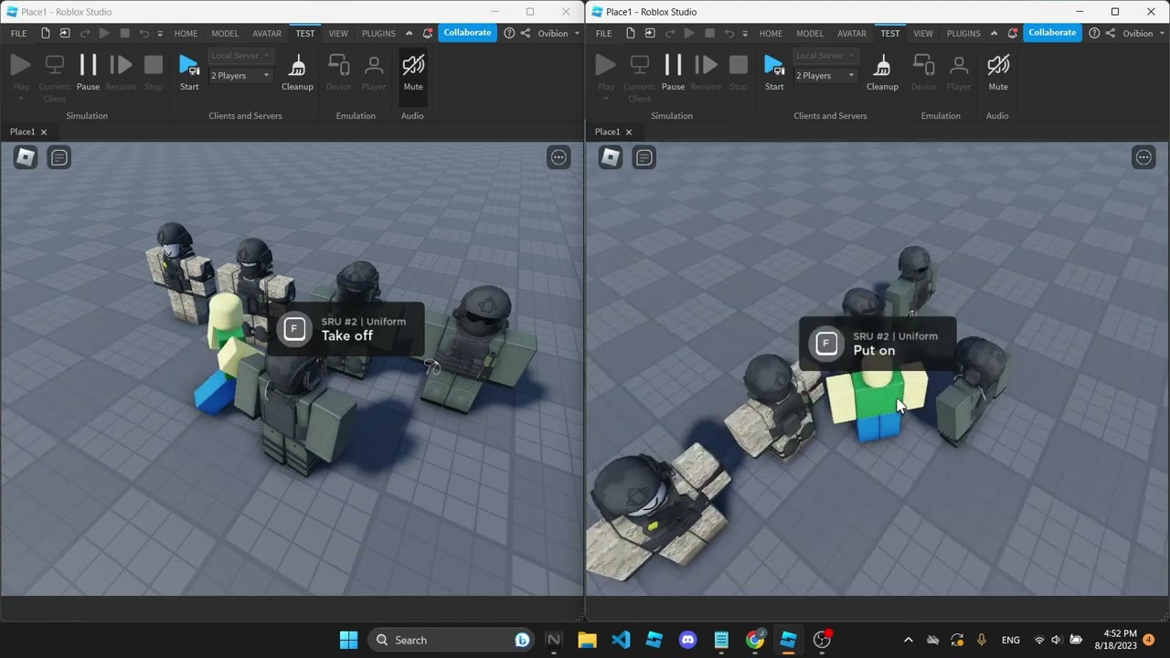This screenshot has height=658, width=1170.
Task: Open Visual Studio Code from taskbar
Action: click(621, 640)
